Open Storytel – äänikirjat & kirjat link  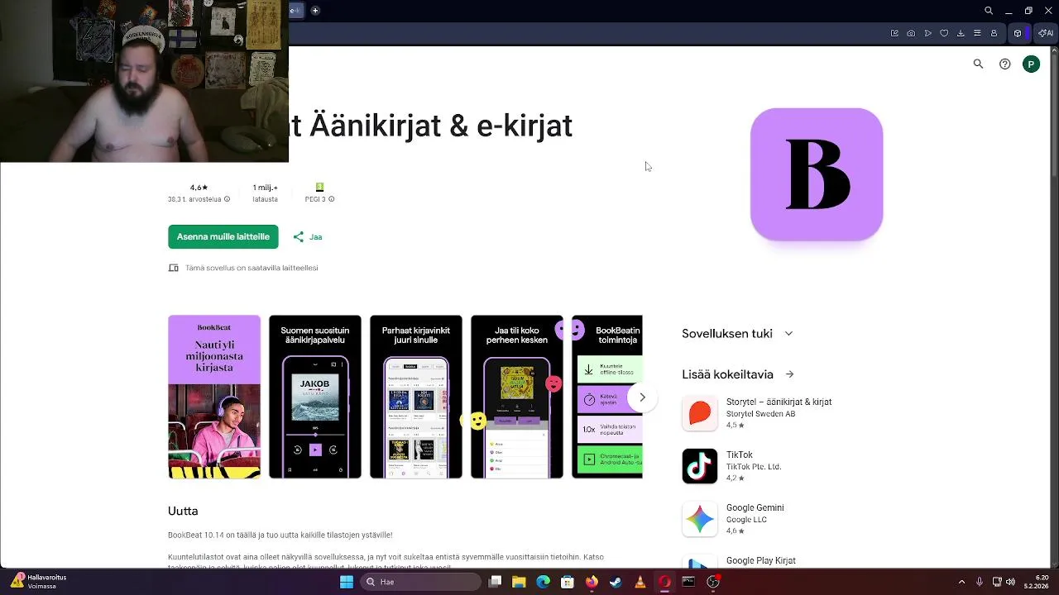pos(779,402)
